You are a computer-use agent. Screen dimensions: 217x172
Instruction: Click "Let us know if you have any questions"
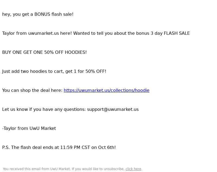click(44, 109)
